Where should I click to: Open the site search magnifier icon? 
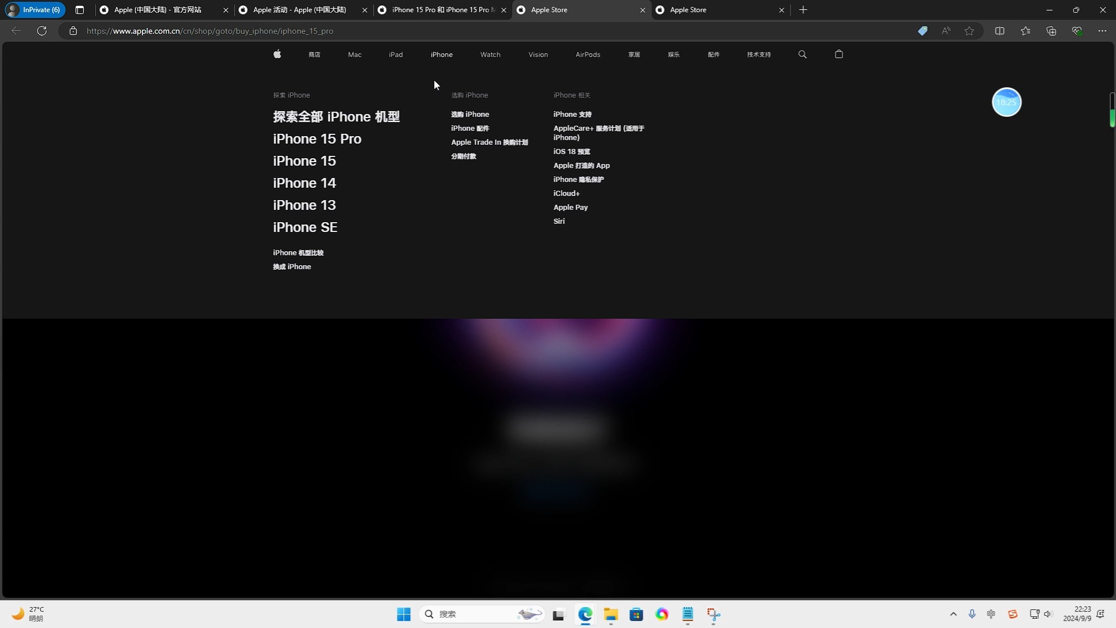803,54
